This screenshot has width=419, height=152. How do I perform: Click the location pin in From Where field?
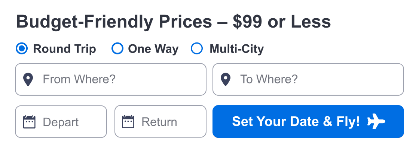tap(28, 80)
